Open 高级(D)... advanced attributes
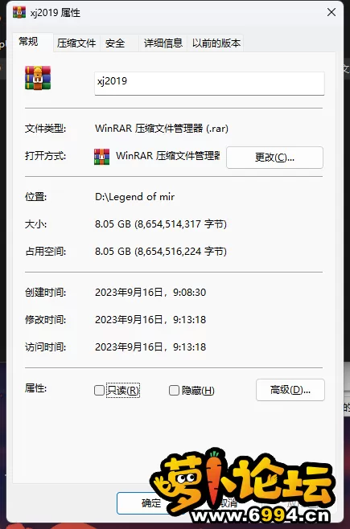Image resolution: width=350 pixels, height=529 pixels. tap(290, 390)
